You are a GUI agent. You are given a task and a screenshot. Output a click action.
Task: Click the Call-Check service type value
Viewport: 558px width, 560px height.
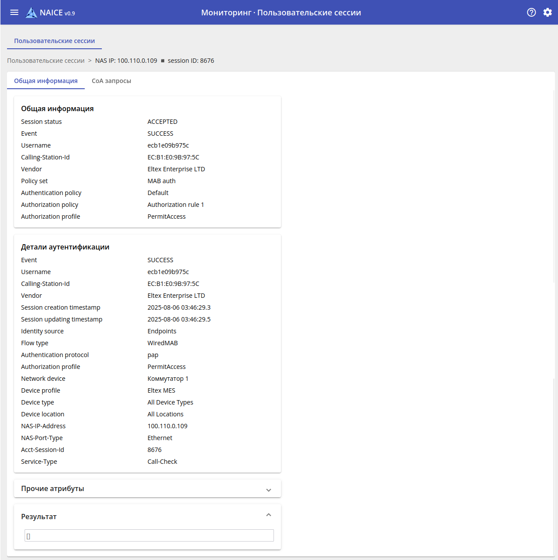[x=162, y=462]
